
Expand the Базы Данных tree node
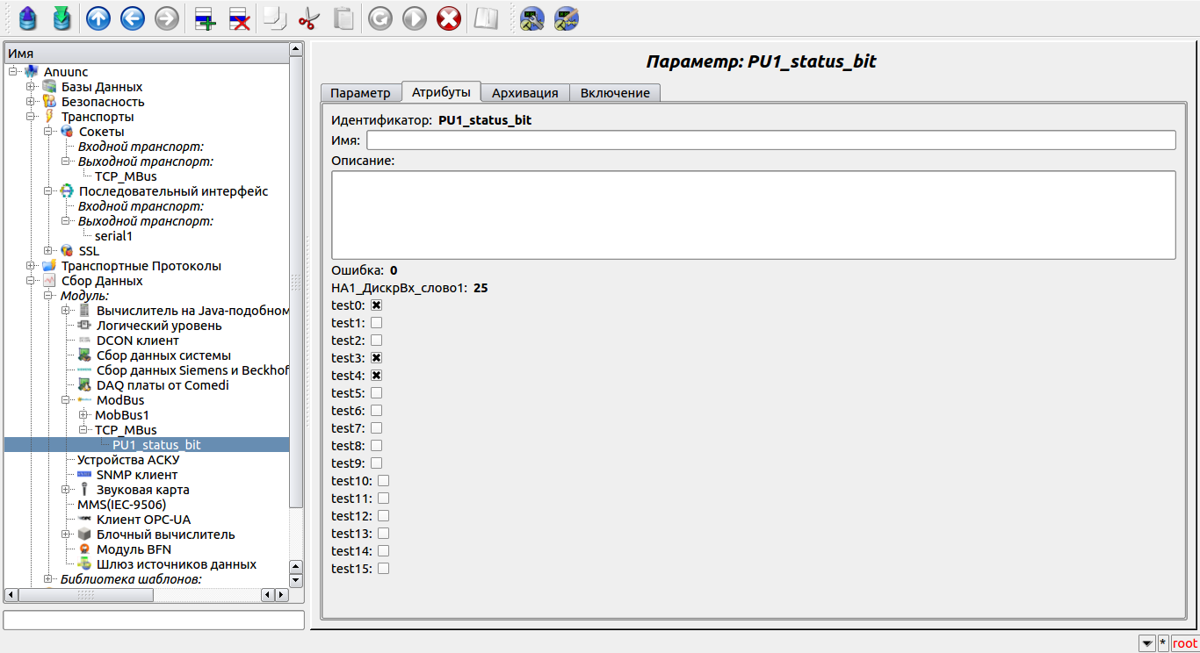point(31,87)
